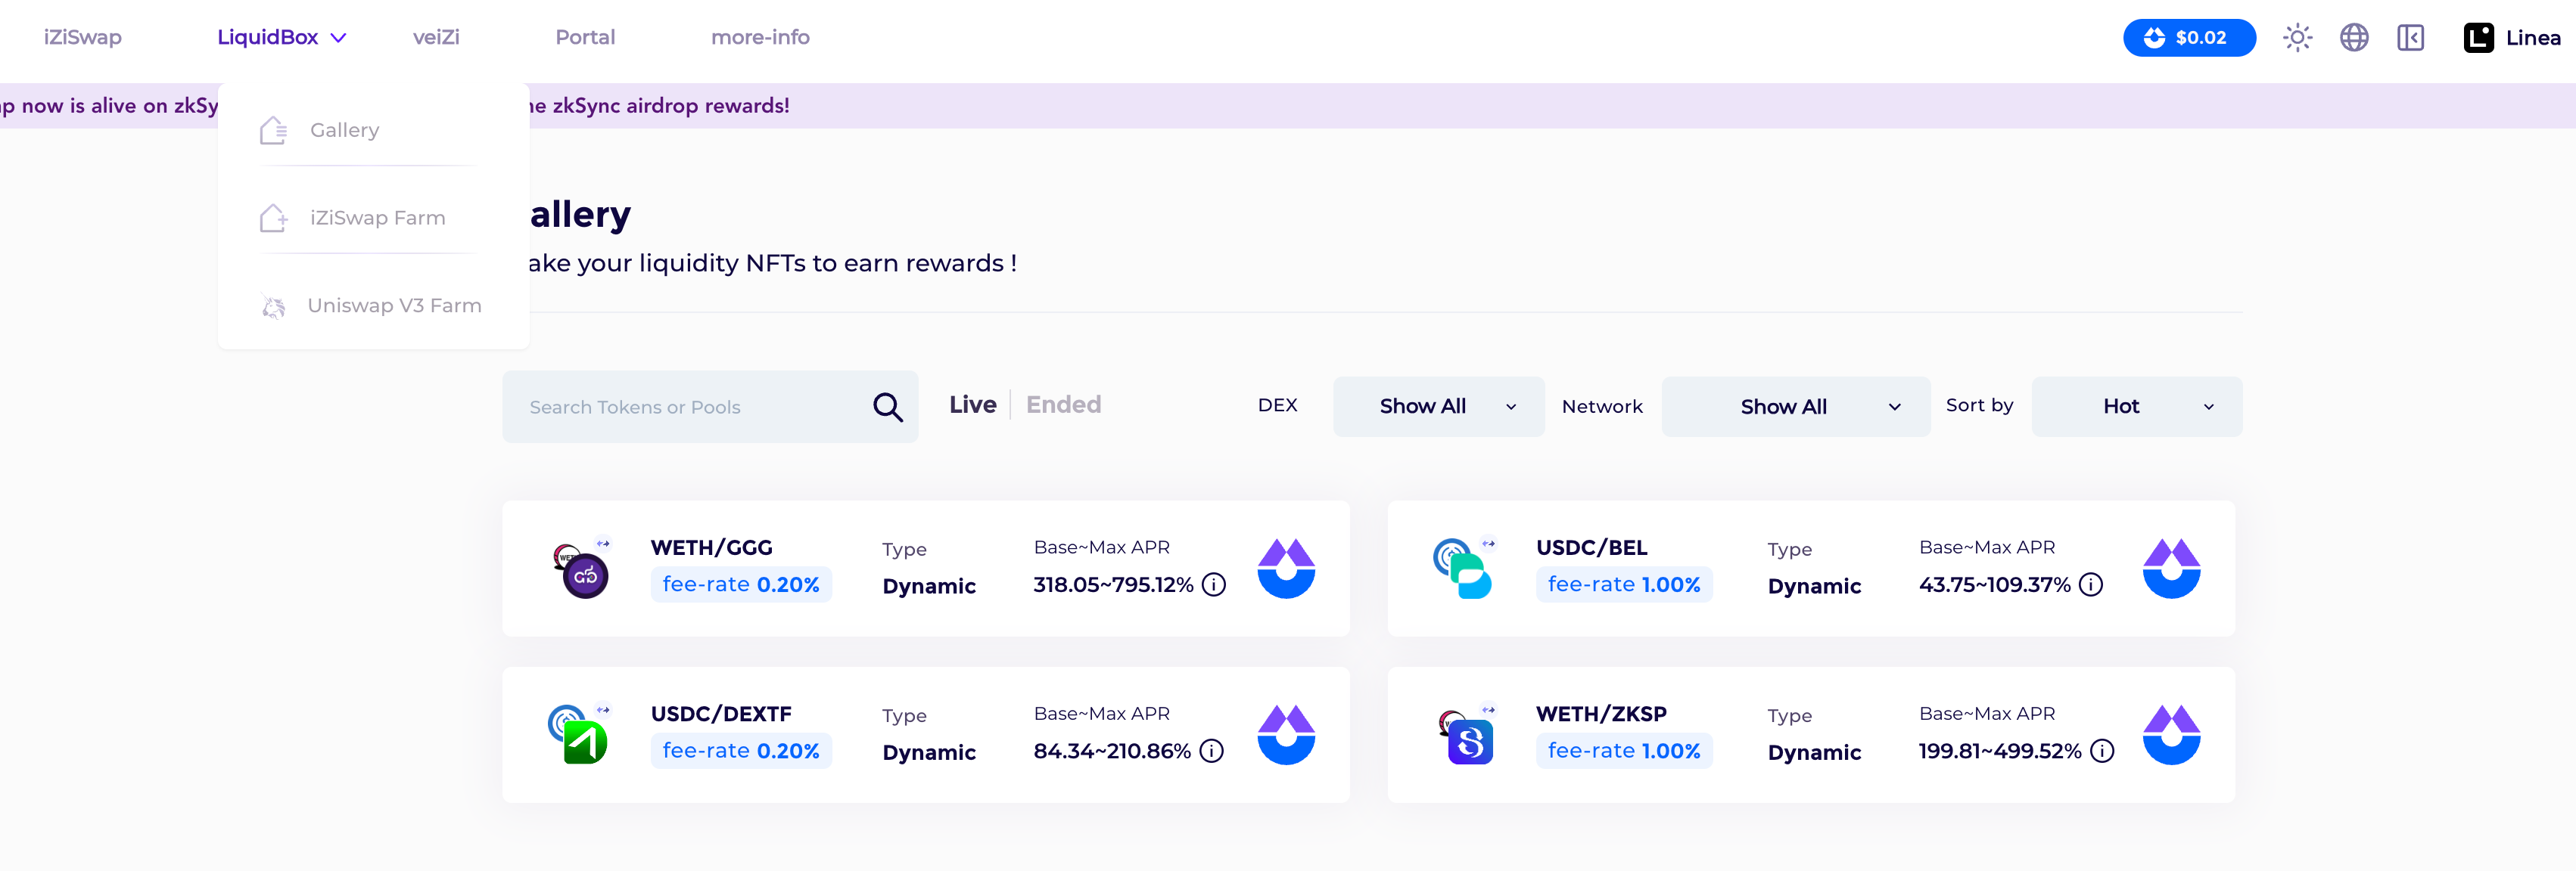
Task: Click the sidebar collapse panel icon
Action: [x=2410, y=38]
